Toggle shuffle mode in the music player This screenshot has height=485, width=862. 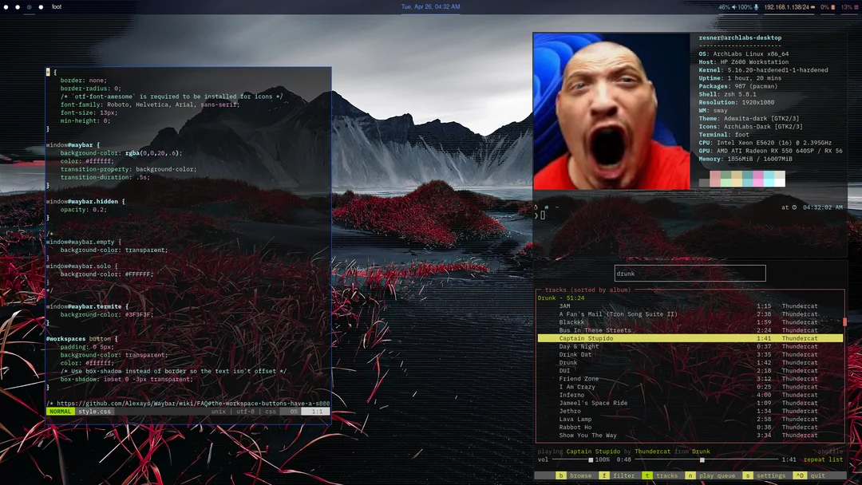coord(830,451)
